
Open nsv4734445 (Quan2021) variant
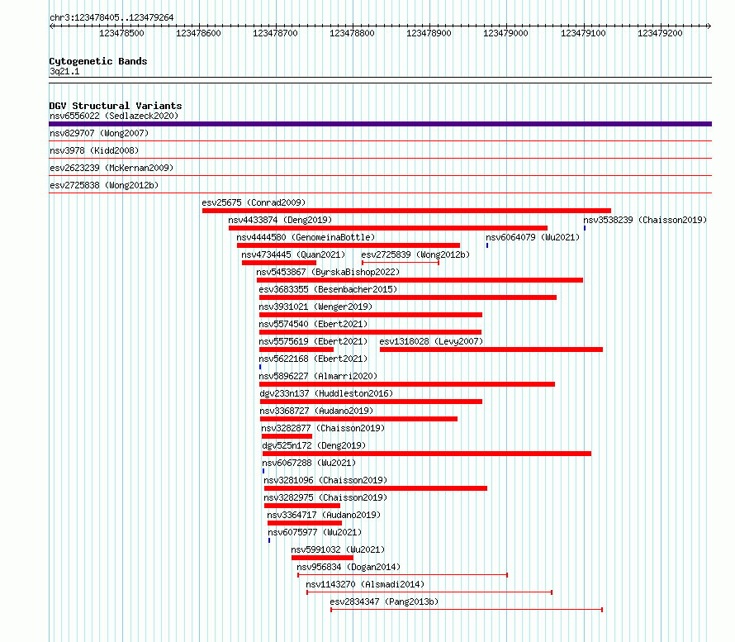[293, 254]
